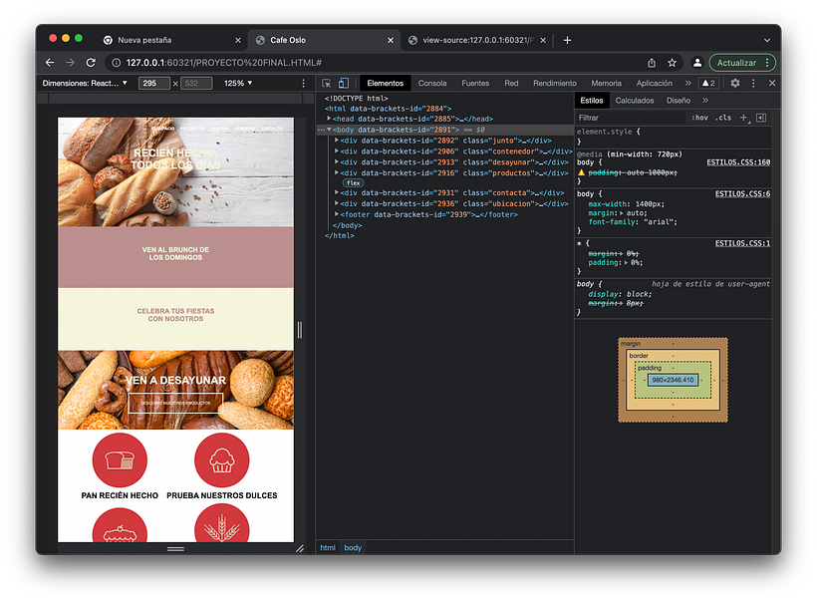Click the site info icon in address bar
This screenshot has width=817, height=602.
tap(116, 63)
